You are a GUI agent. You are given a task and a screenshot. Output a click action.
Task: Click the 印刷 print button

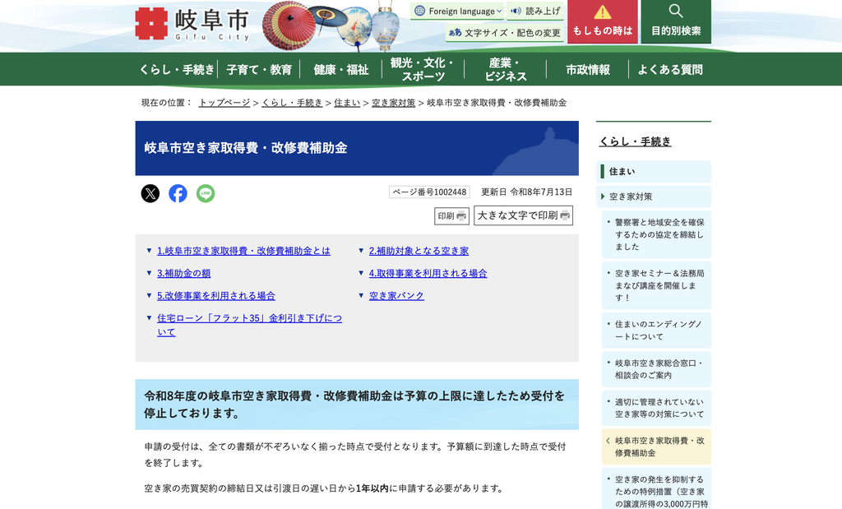point(451,215)
